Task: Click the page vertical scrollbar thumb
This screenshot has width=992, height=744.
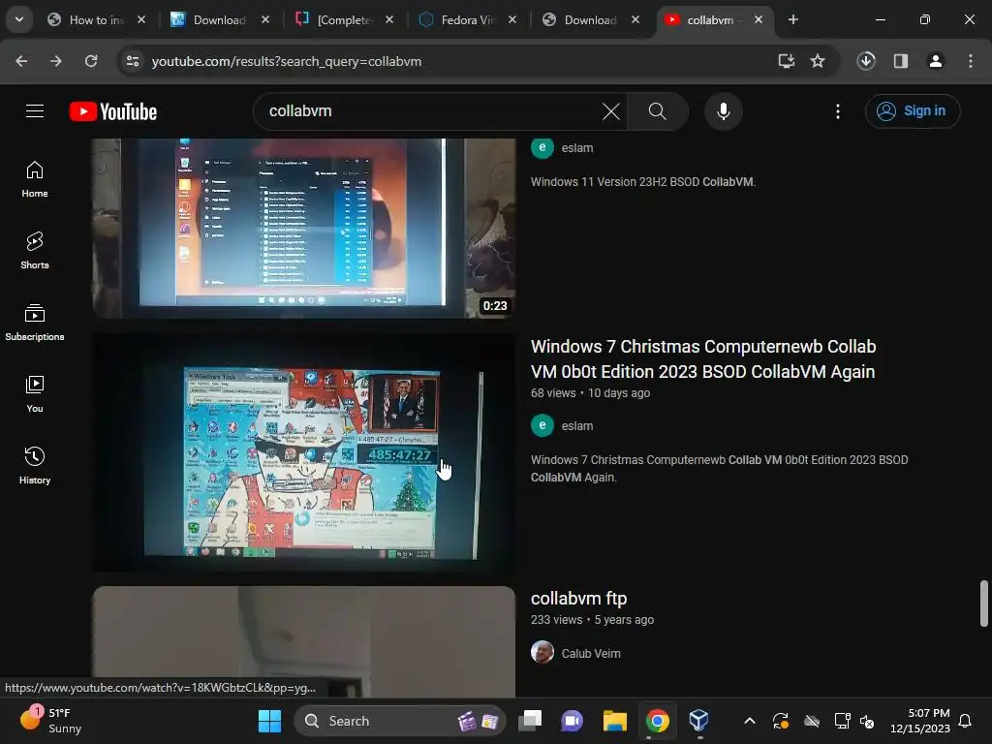Action: point(984,603)
